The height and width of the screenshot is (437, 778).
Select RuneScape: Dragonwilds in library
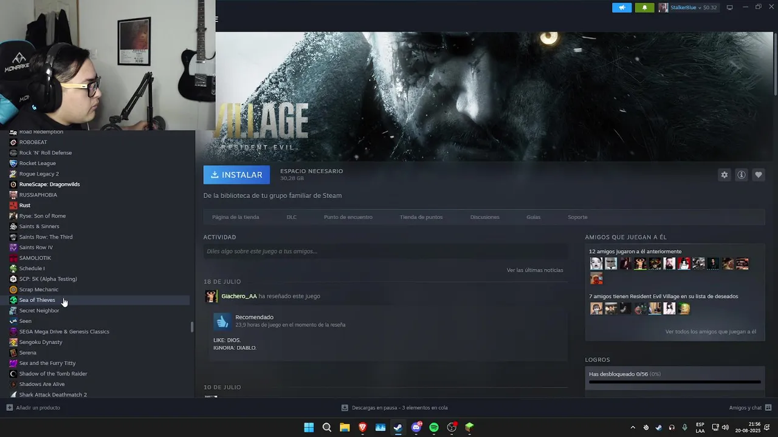point(49,185)
